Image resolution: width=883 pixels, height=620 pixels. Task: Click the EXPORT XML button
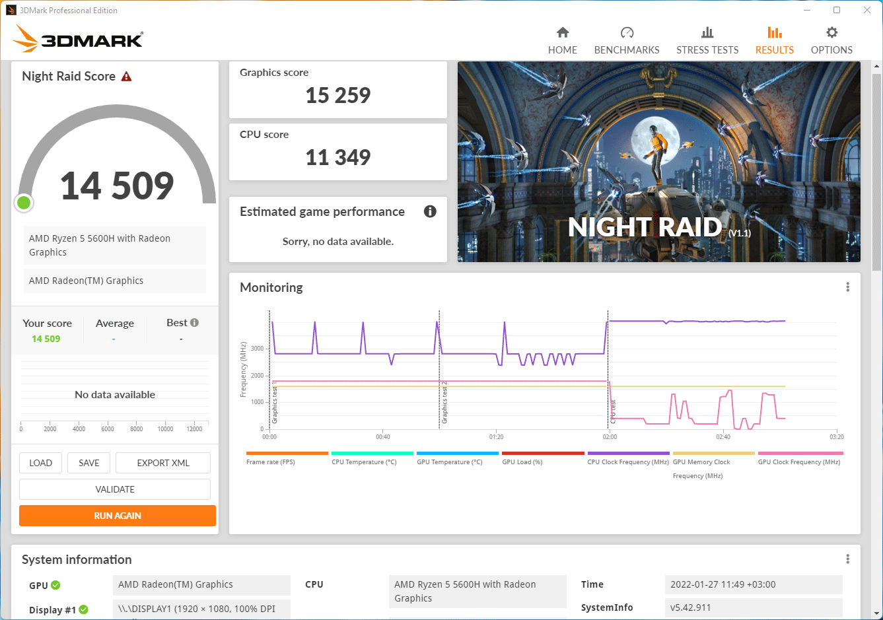(163, 463)
